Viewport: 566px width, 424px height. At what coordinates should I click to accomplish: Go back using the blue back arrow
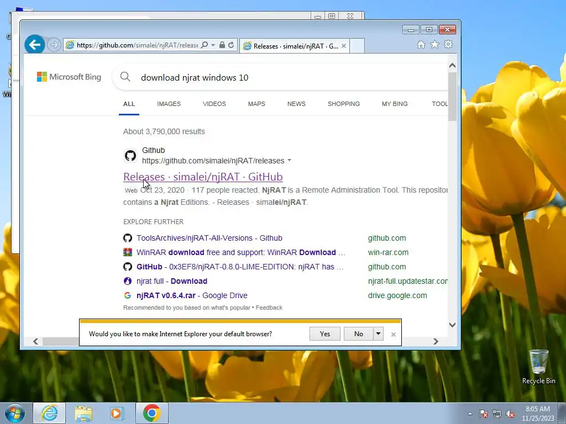pyautogui.click(x=35, y=45)
